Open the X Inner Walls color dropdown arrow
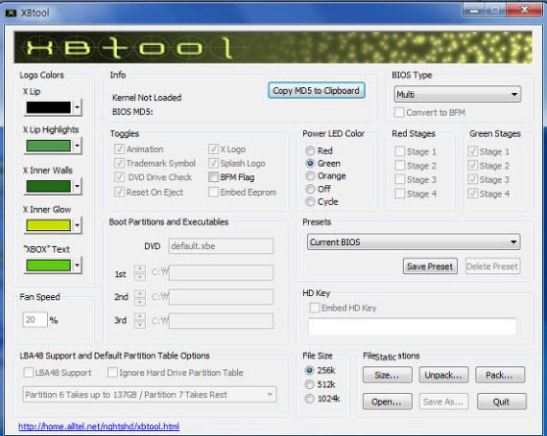The image size is (547, 436). 77,186
